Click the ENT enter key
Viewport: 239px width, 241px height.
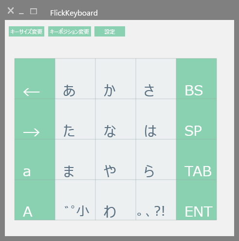[x=197, y=200]
